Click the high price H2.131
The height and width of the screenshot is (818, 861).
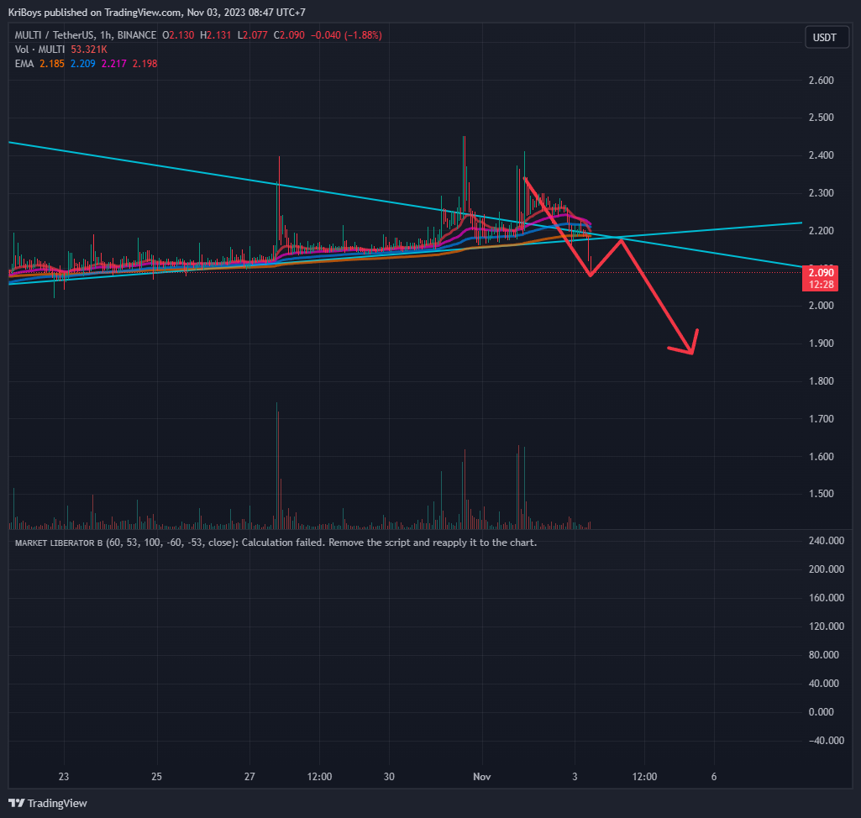tap(216, 35)
